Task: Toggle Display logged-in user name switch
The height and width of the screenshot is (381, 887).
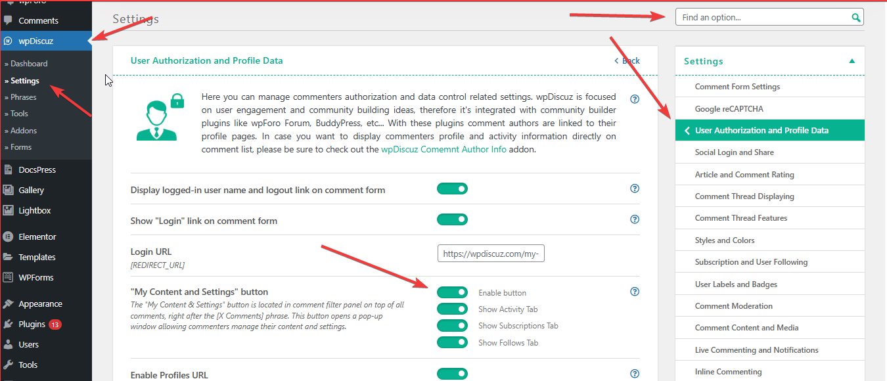Action: (452, 189)
